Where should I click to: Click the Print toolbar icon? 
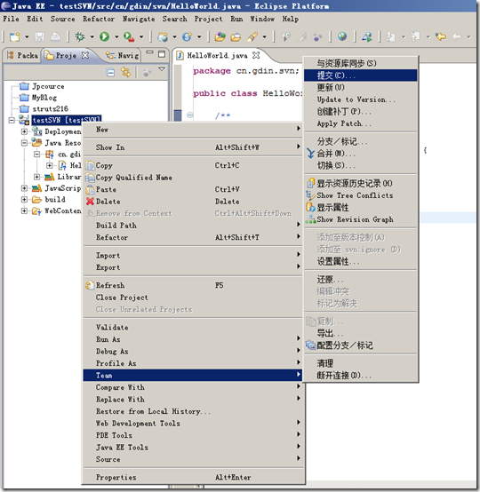[56, 37]
